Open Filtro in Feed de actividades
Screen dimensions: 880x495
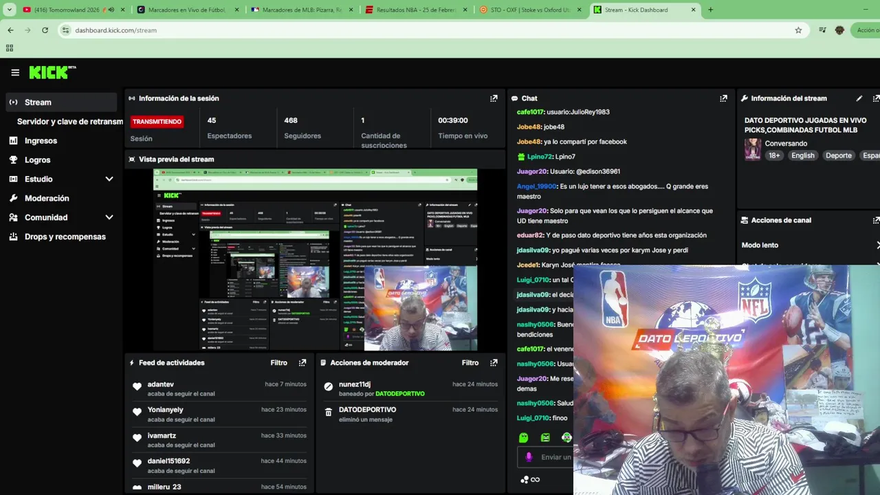click(278, 363)
